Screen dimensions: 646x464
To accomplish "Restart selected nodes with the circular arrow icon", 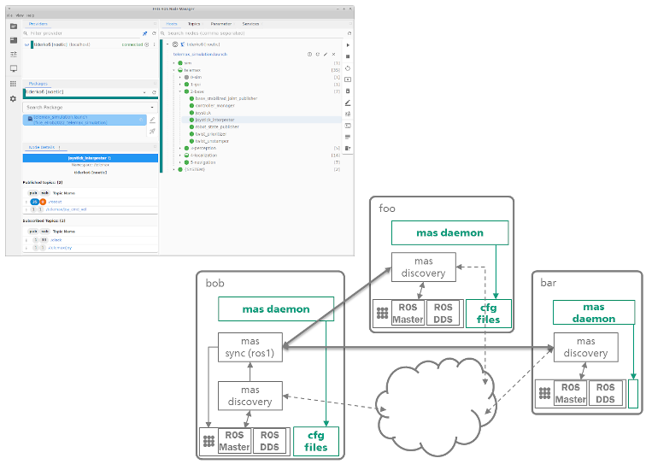I will (348, 68).
